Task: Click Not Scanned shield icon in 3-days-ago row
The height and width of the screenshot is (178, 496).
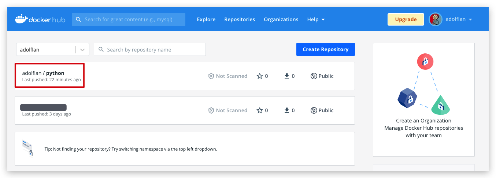Action: click(211, 110)
